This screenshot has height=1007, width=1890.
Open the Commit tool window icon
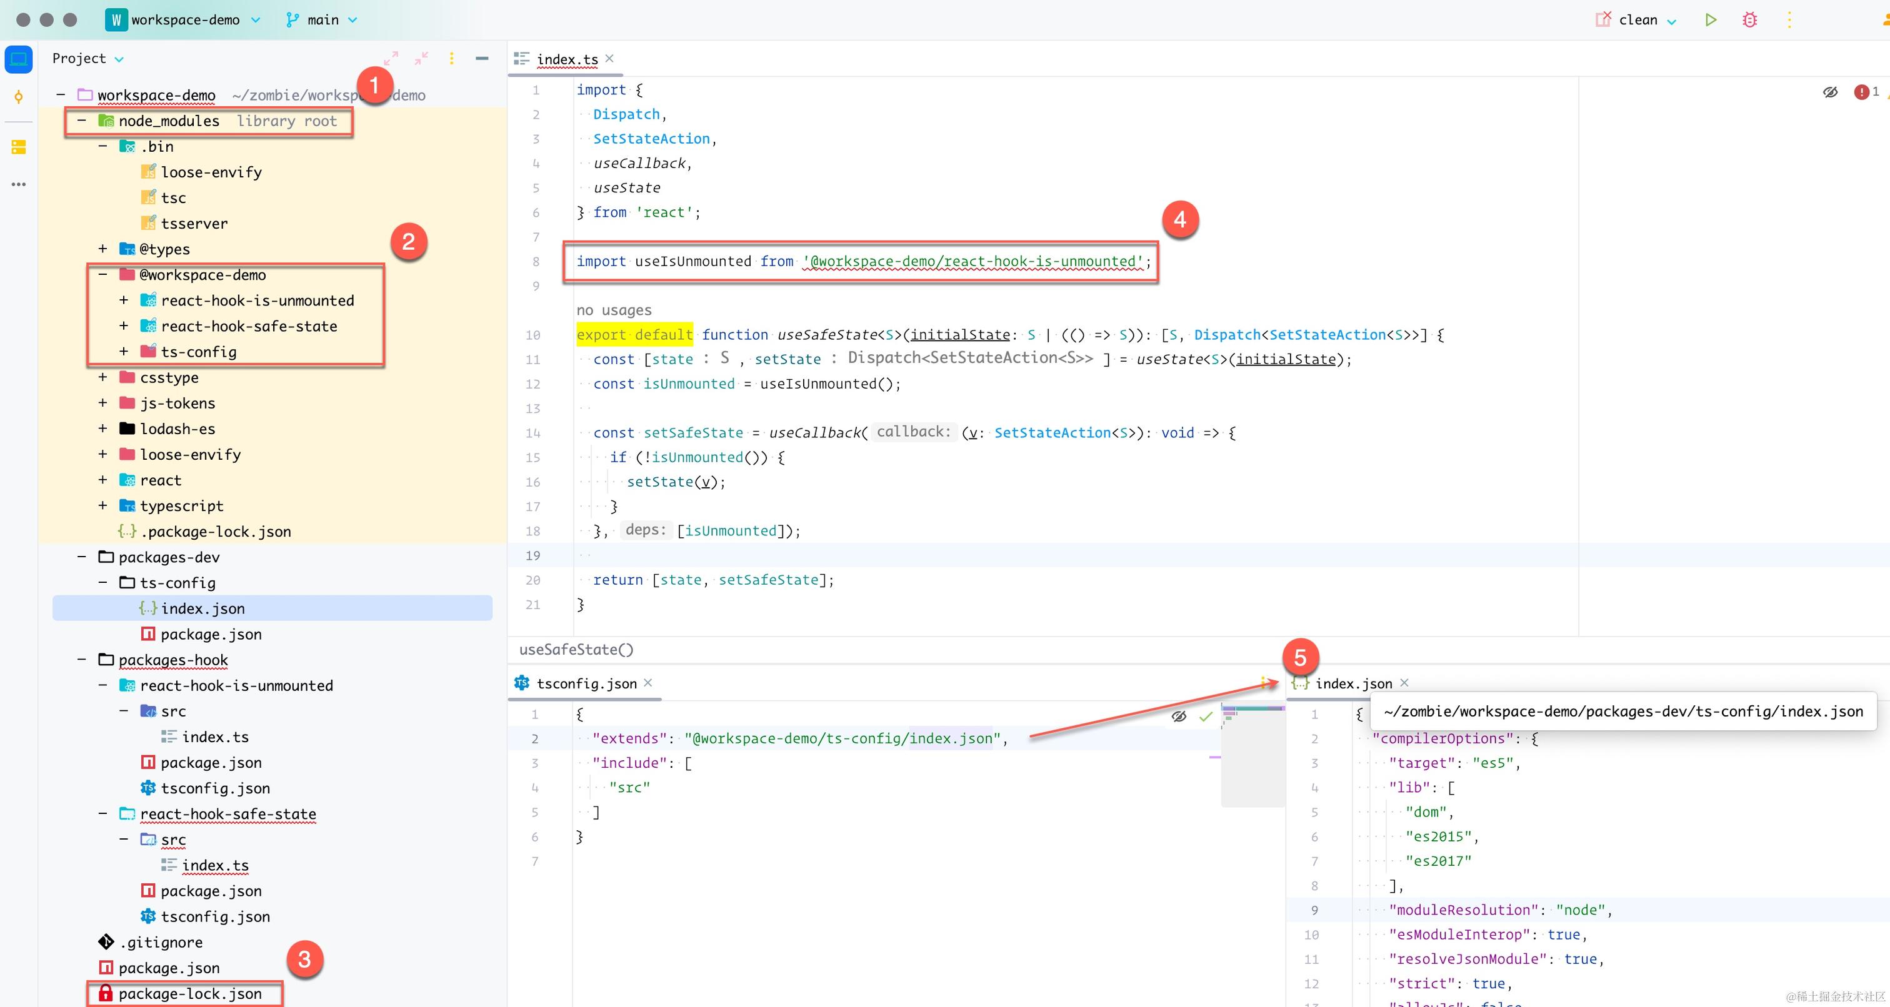tap(18, 97)
